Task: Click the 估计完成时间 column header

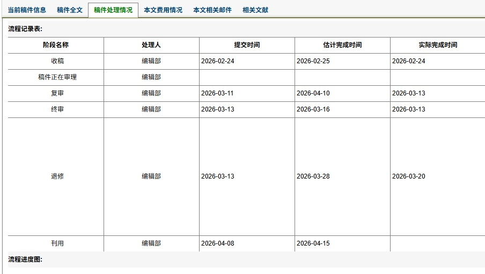Action: click(342, 45)
